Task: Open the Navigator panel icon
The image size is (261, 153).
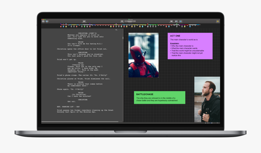Action: click(x=181, y=21)
